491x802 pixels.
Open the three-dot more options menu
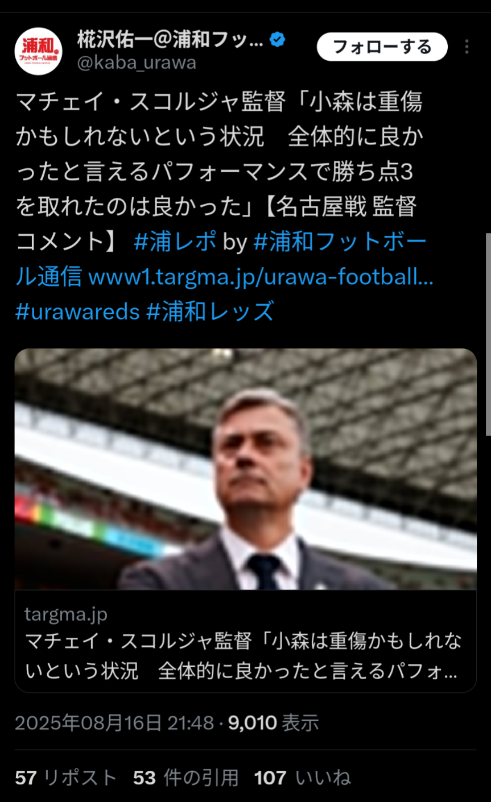pos(467,47)
